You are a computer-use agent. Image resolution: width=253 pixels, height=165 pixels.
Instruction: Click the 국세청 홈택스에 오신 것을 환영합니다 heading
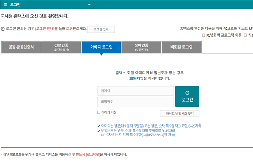tap(34, 16)
